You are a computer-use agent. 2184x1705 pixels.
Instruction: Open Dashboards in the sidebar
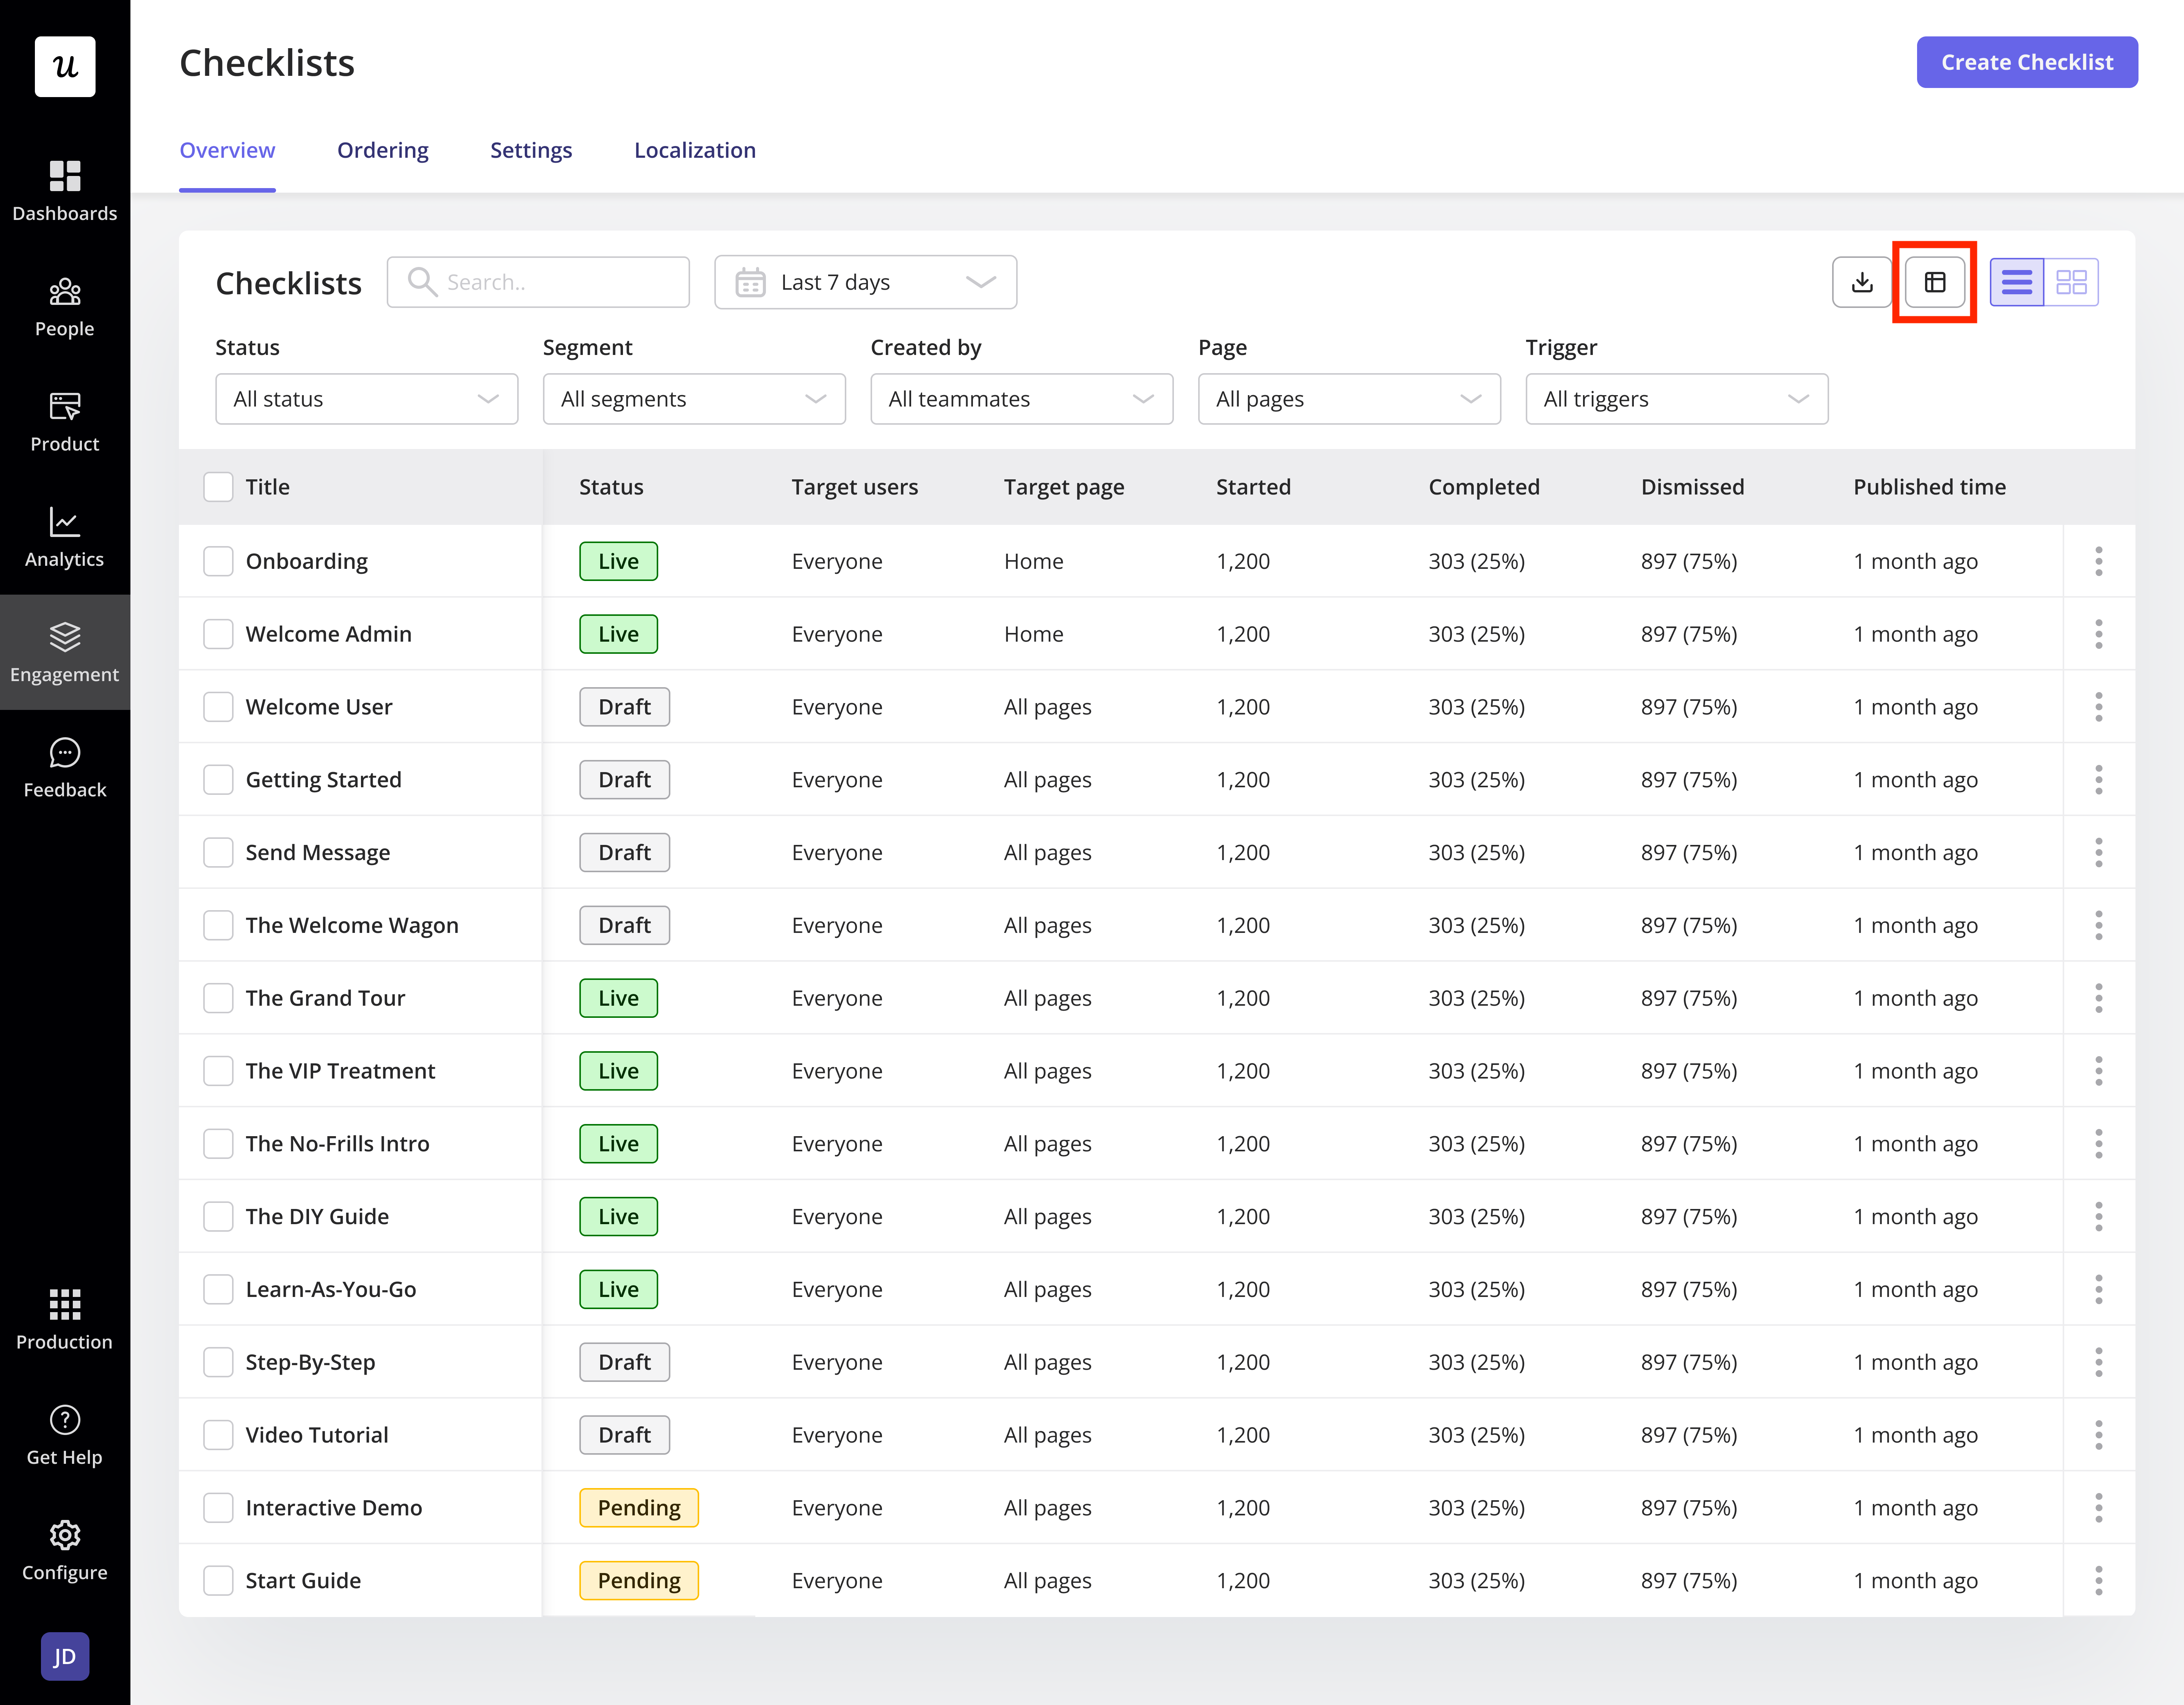pyautogui.click(x=65, y=191)
